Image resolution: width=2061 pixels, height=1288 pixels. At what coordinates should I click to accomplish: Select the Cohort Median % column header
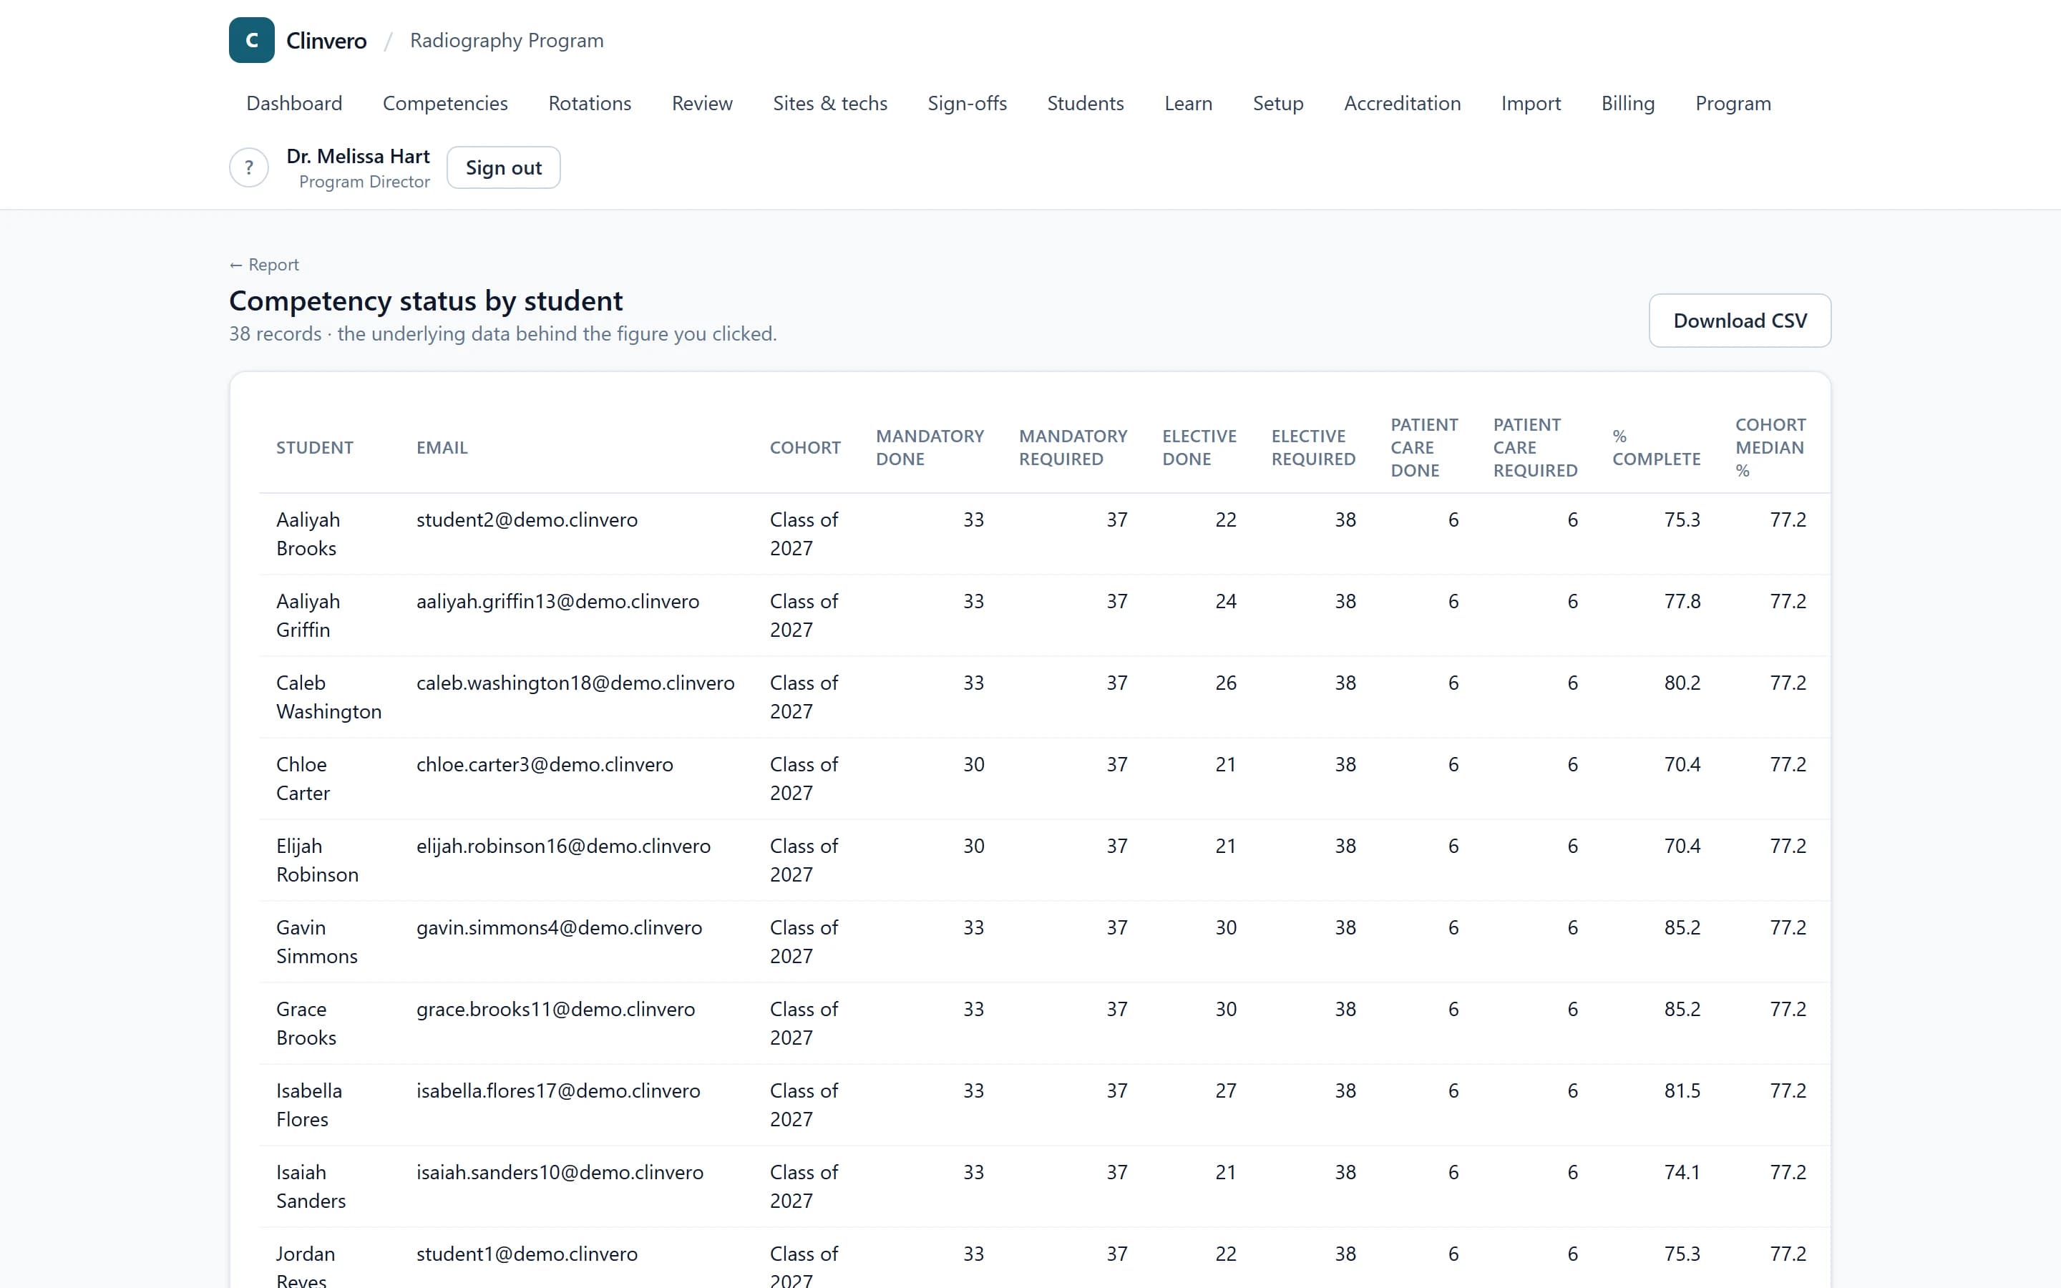[x=1770, y=447]
